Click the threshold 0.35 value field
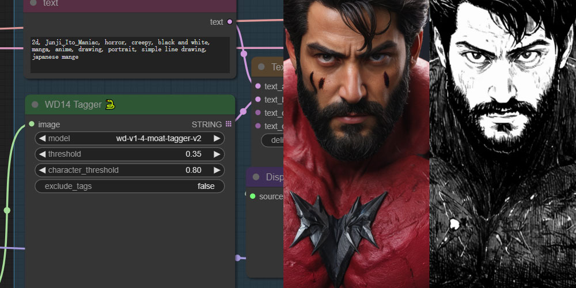Screen dimensions: 576x288 pos(130,154)
